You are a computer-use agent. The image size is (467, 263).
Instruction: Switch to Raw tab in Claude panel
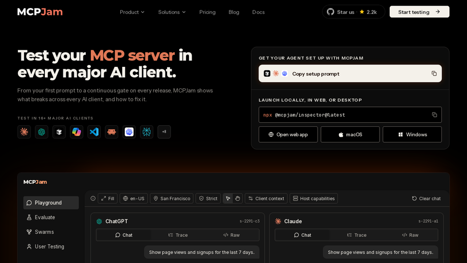(x=410, y=235)
